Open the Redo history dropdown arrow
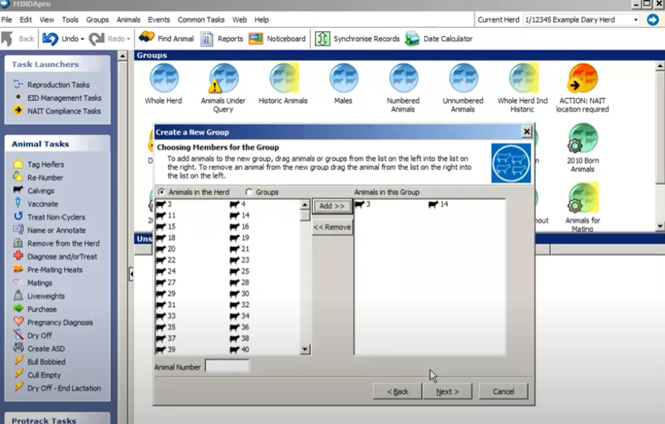 point(128,39)
